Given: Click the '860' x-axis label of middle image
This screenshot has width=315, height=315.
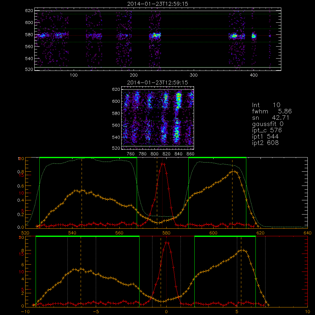Looking at the screenshot, I should [x=190, y=154].
